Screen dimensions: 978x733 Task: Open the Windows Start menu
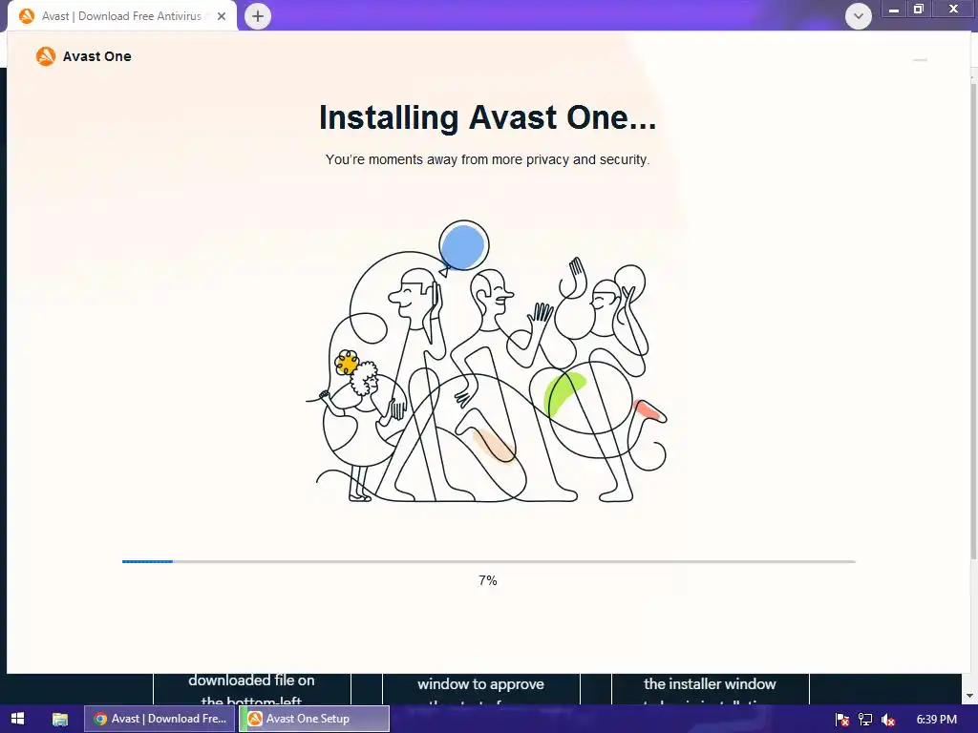click(17, 719)
